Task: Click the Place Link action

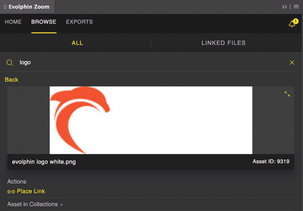Action: (x=31, y=191)
